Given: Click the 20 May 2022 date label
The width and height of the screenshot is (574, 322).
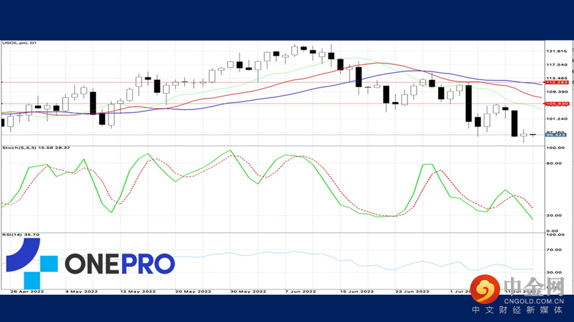Looking at the screenshot, I should [x=193, y=292].
